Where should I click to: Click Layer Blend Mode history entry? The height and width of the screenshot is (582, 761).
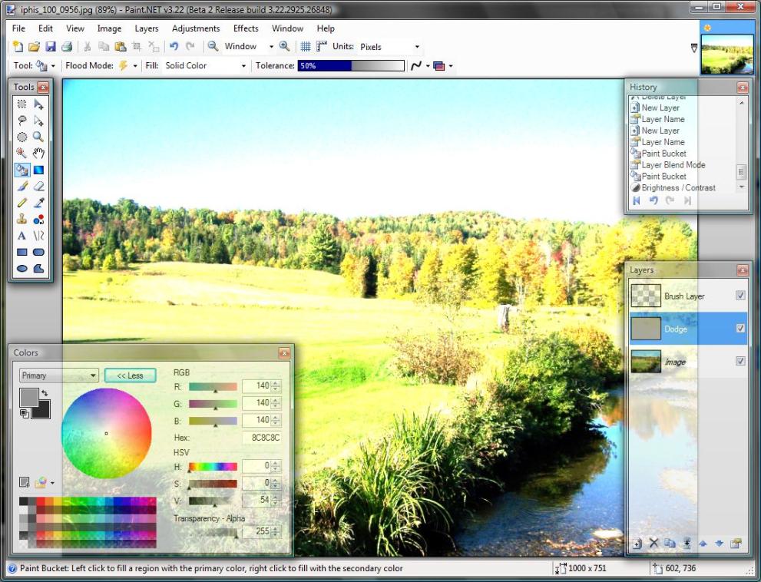673,165
